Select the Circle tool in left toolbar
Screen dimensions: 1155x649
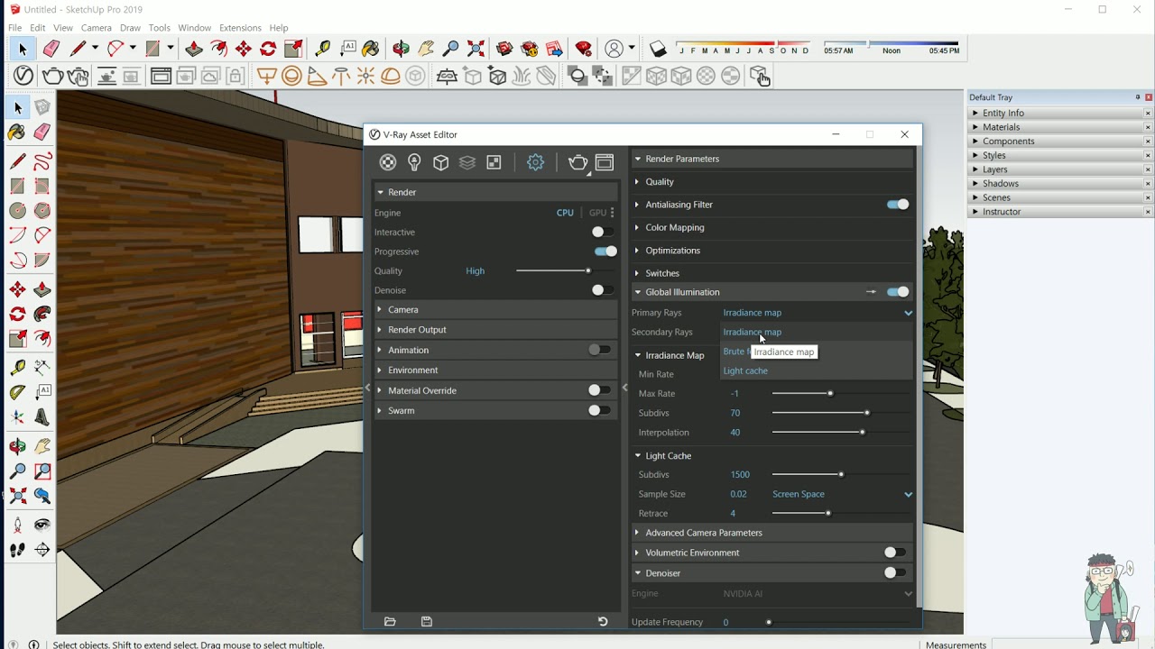(18, 211)
